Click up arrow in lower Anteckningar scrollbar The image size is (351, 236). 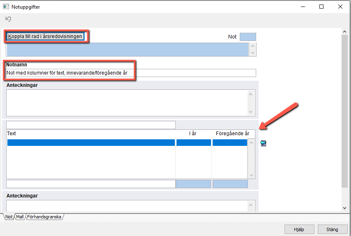click(x=251, y=205)
